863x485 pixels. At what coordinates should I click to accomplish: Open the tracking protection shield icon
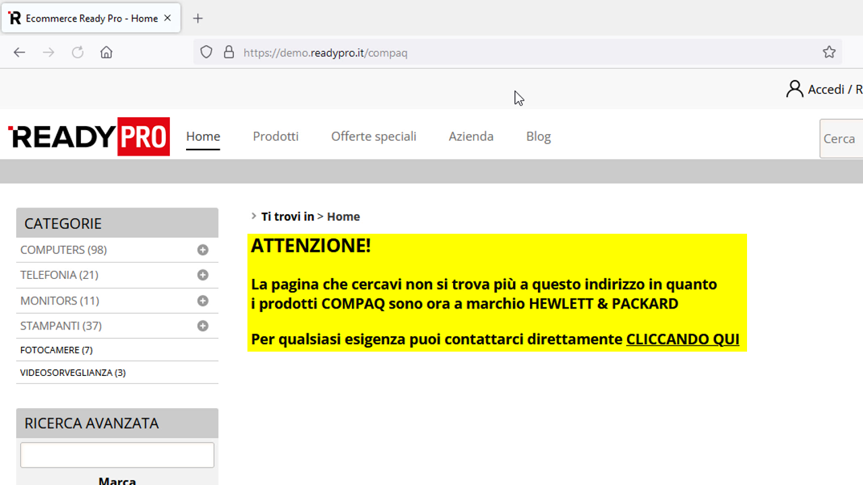tap(206, 53)
